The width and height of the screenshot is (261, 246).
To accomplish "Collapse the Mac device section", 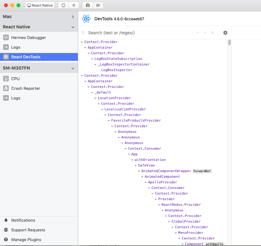I will point(73,16).
